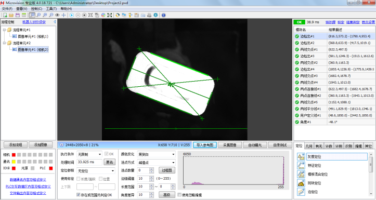The width and height of the screenshot is (376, 200).
Task: Toggle the 存在或范围内判定OK checkbox
Action: tap(78, 195)
